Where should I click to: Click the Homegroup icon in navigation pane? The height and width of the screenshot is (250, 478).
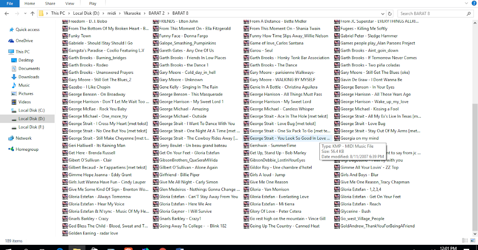click(11, 150)
